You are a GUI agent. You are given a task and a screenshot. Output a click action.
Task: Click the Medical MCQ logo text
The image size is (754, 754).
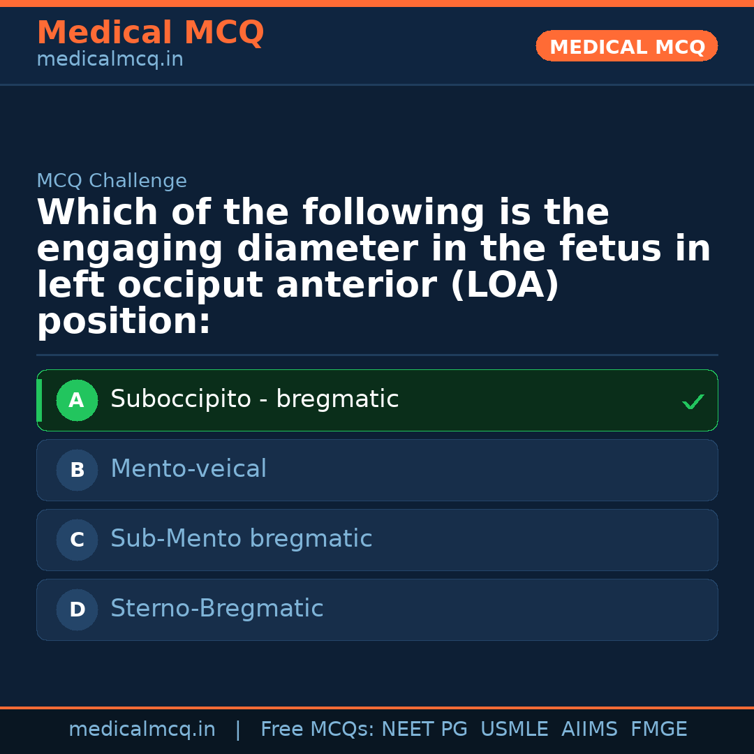click(150, 32)
